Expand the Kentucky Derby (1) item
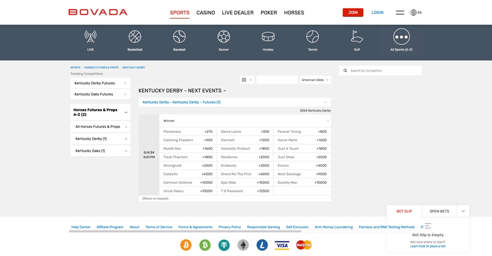 [126, 139]
